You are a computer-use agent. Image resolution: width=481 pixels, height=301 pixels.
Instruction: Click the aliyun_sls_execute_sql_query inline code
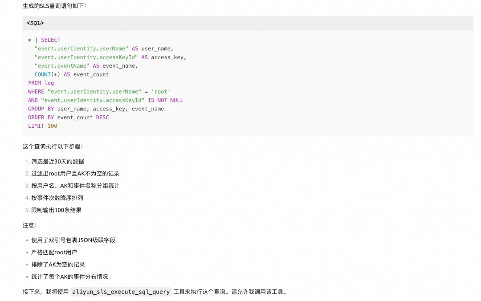click(x=121, y=292)
